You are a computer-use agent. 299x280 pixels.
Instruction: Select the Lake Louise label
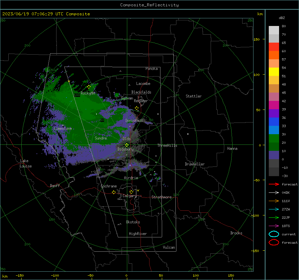click(x=26, y=163)
